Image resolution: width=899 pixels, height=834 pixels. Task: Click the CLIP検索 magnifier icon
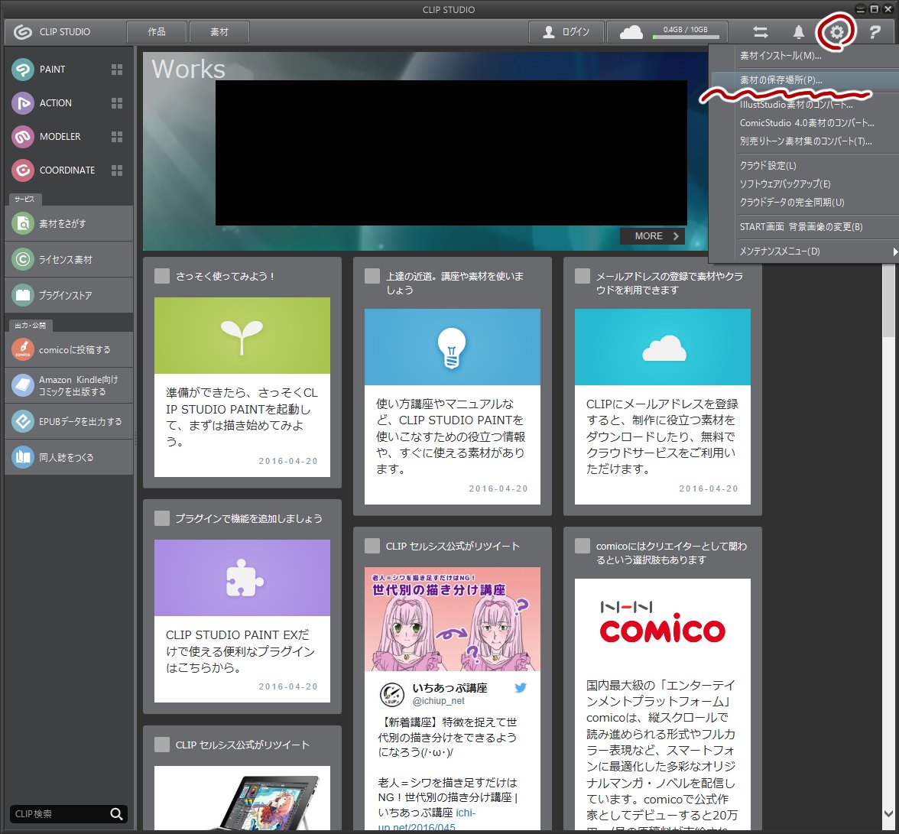coord(116,814)
